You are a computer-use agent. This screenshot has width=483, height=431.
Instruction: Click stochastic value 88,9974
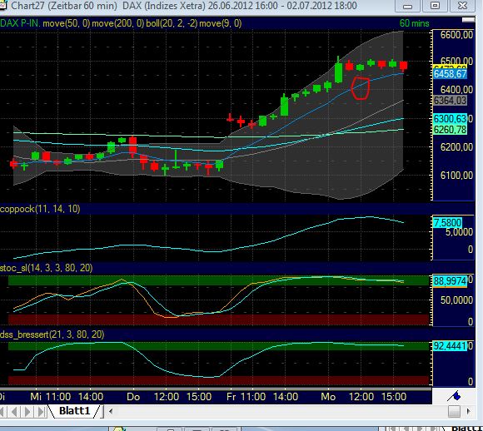(x=450, y=281)
